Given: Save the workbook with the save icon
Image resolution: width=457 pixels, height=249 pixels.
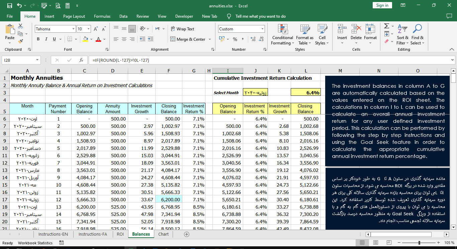Looking at the screenshot, I should point(9,5).
